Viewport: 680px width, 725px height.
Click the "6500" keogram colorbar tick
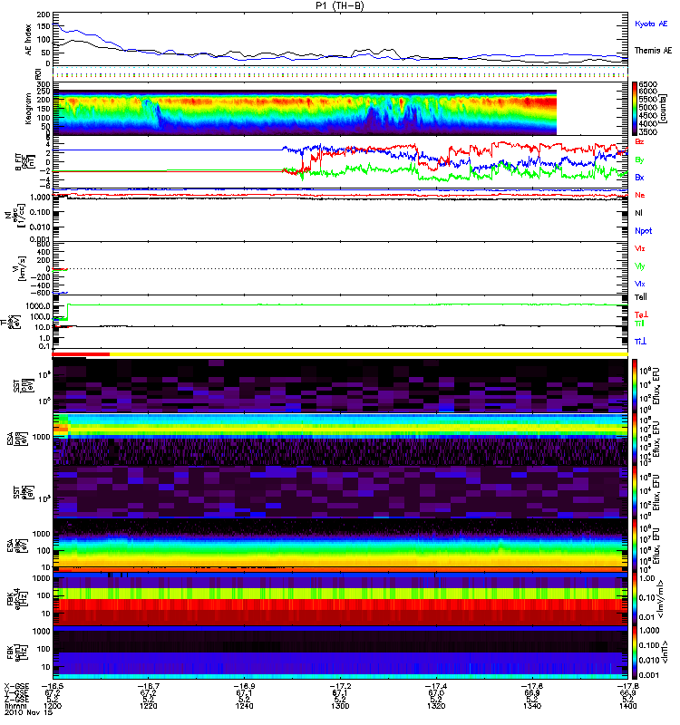point(647,84)
